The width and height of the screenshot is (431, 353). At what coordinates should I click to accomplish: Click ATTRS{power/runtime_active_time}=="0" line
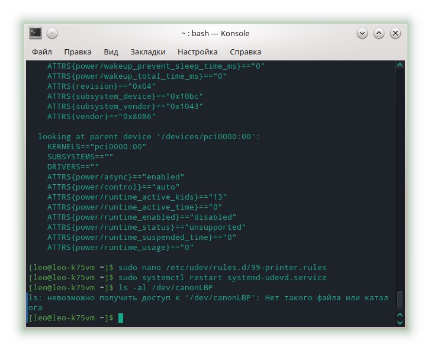pos(135,207)
